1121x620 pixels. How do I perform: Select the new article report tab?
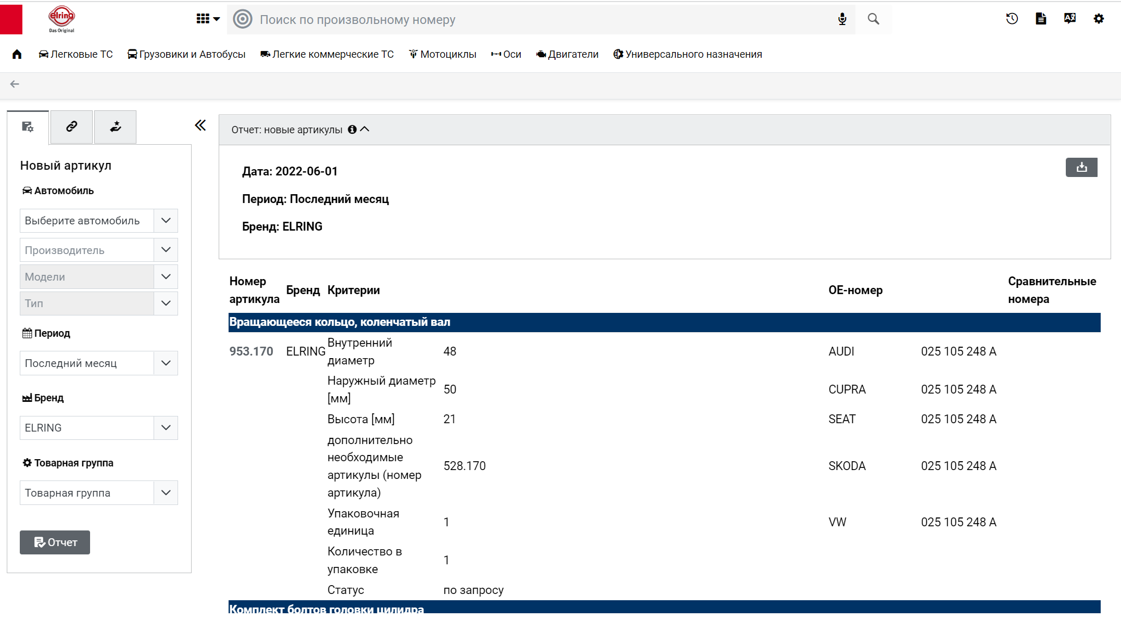(x=28, y=126)
